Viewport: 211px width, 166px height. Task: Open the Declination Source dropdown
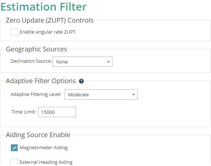pyautogui.click(x=83, y=62)
